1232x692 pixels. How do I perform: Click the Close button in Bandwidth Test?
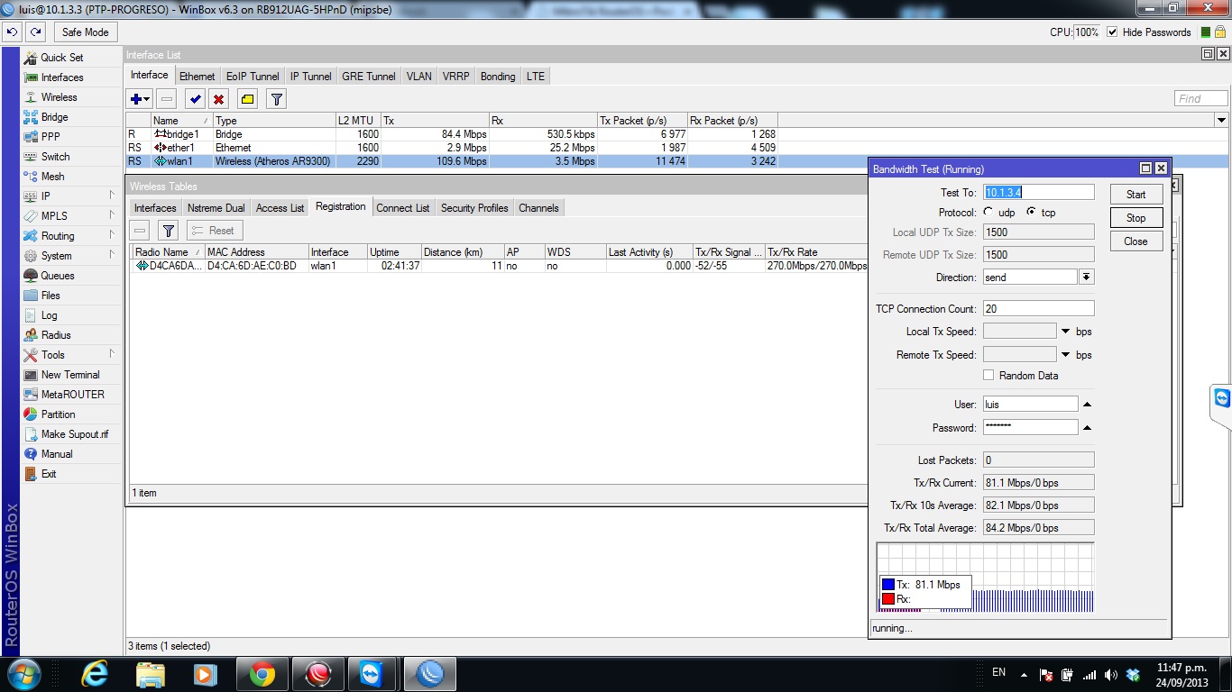coord(1135,241)
